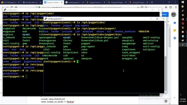Click scroll-up arrow of root@puppet terminal
Screen dimensions: 187x105
click(x=161, y=13)
